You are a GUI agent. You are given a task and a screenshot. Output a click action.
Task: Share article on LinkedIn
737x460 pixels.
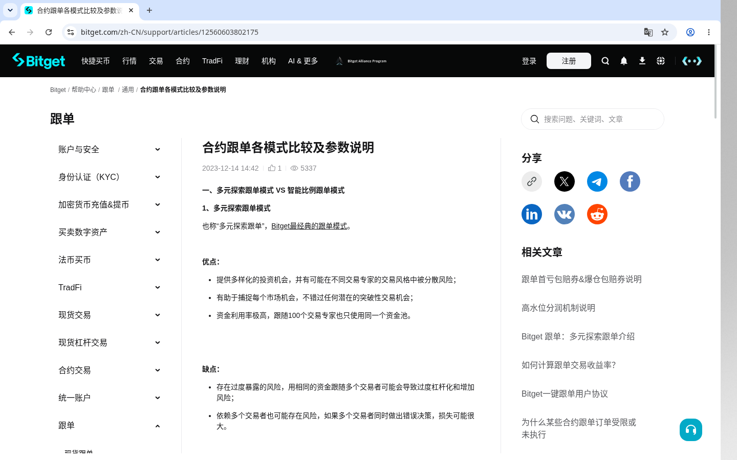coord(532,214)
